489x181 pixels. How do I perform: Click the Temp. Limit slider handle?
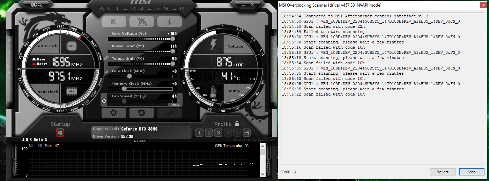(x=172, y=64)
